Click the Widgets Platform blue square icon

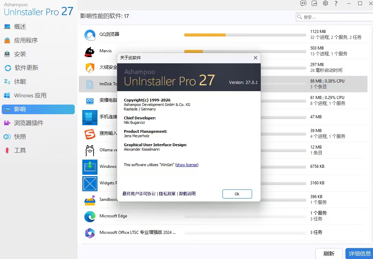point(90,183)
